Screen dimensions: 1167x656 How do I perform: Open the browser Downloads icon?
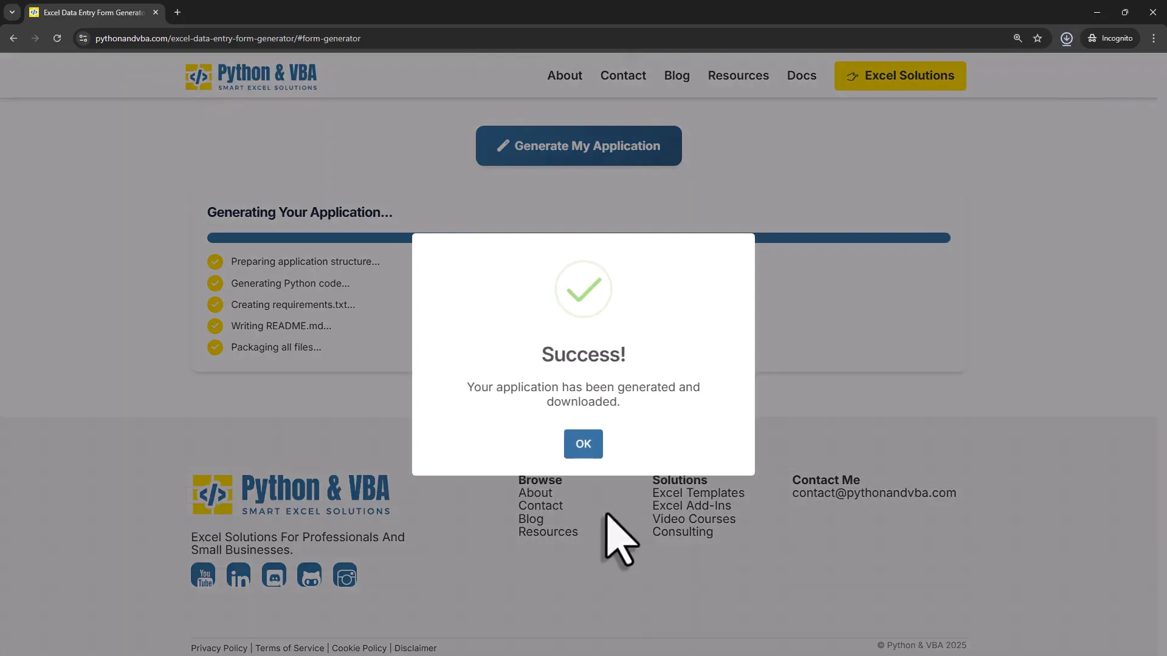[x=1066, y=38]
